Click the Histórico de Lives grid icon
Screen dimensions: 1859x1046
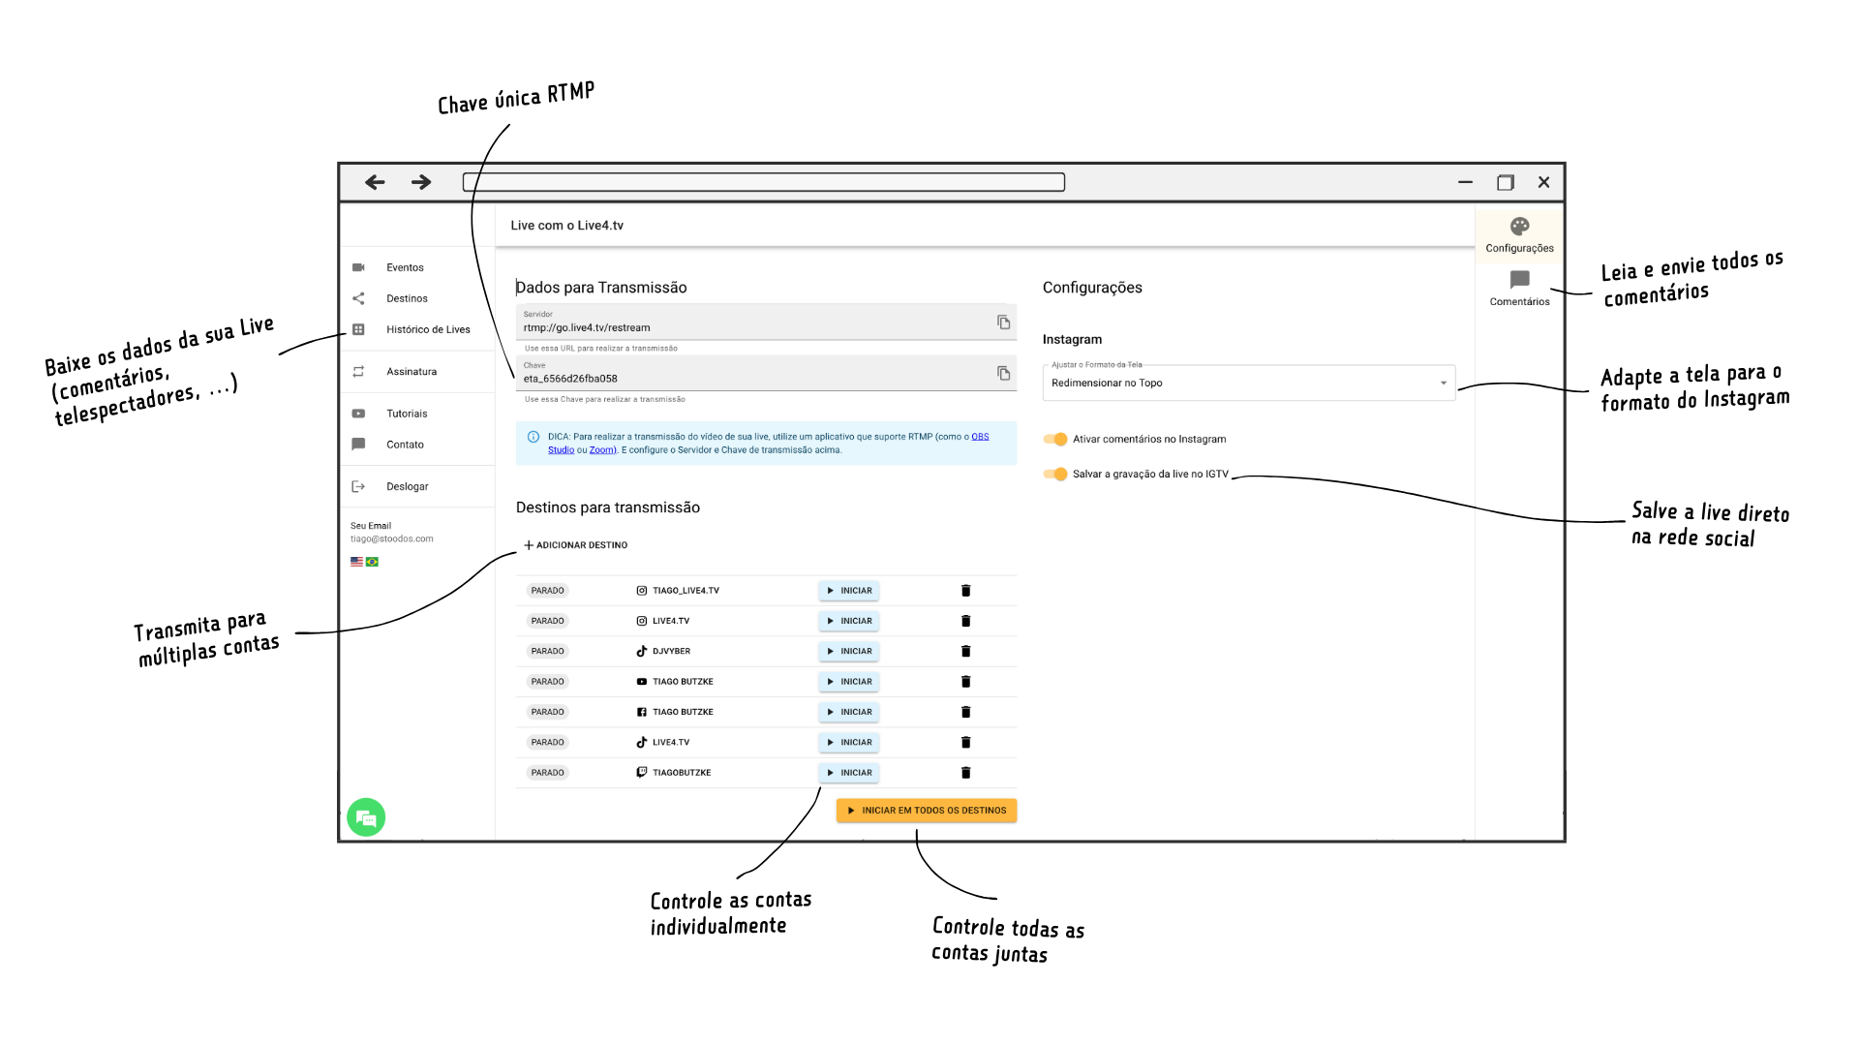click(358, 329)
